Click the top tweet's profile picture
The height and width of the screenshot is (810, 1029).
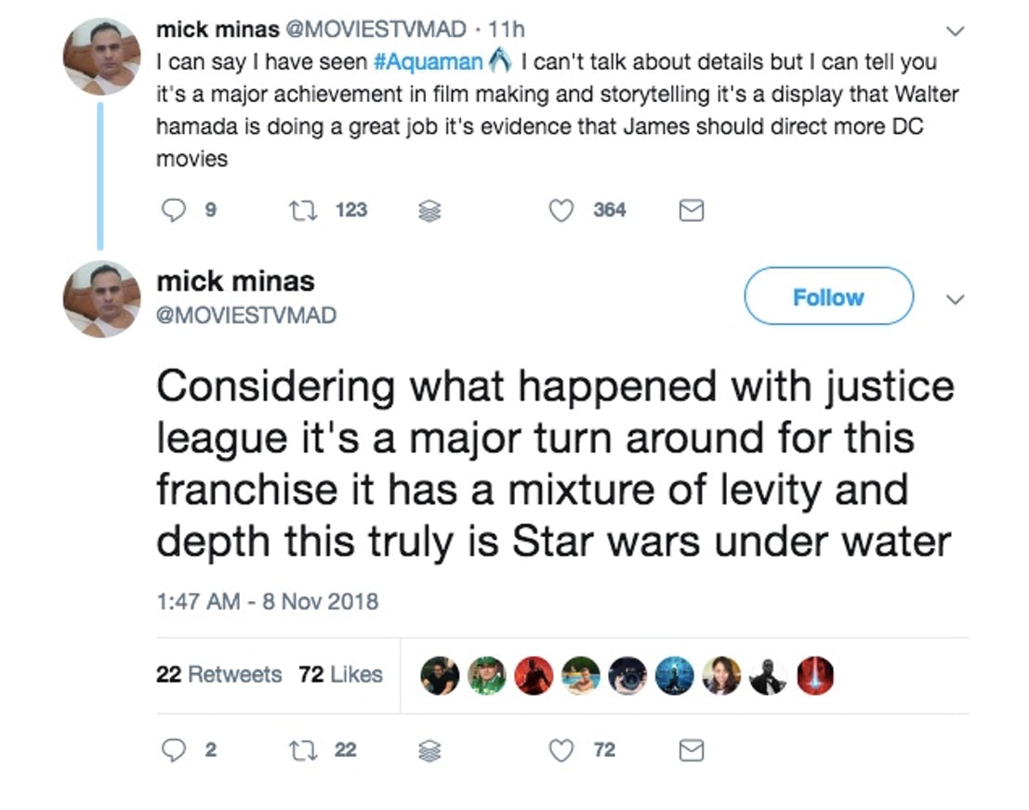tap(101, 56)
